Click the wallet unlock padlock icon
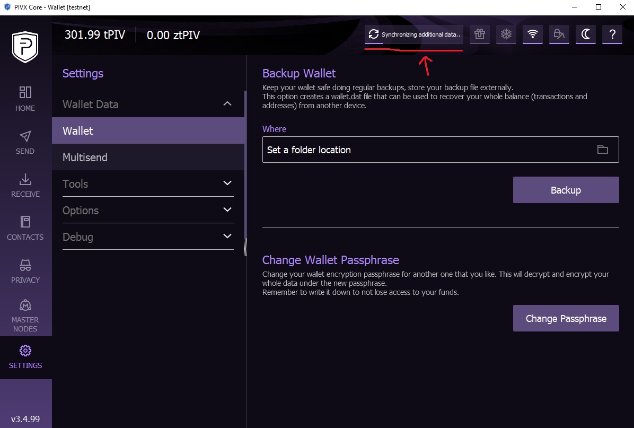This screenshot has height=428, width=634. pyautogui.click(x=559, y=34)
